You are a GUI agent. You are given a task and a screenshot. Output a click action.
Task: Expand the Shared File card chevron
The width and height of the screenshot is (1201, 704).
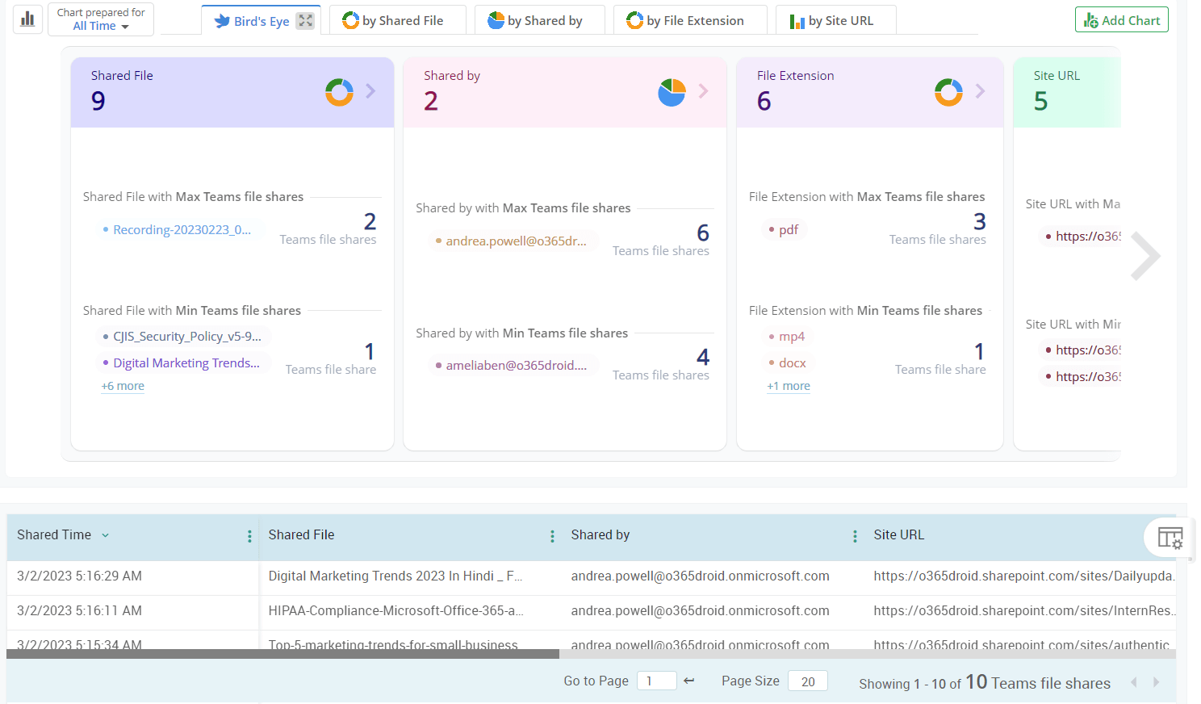370,91
